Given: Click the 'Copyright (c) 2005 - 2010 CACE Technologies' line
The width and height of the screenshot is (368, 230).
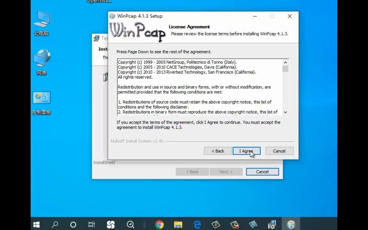Looking at the screenshot, I should coord(177,67).
